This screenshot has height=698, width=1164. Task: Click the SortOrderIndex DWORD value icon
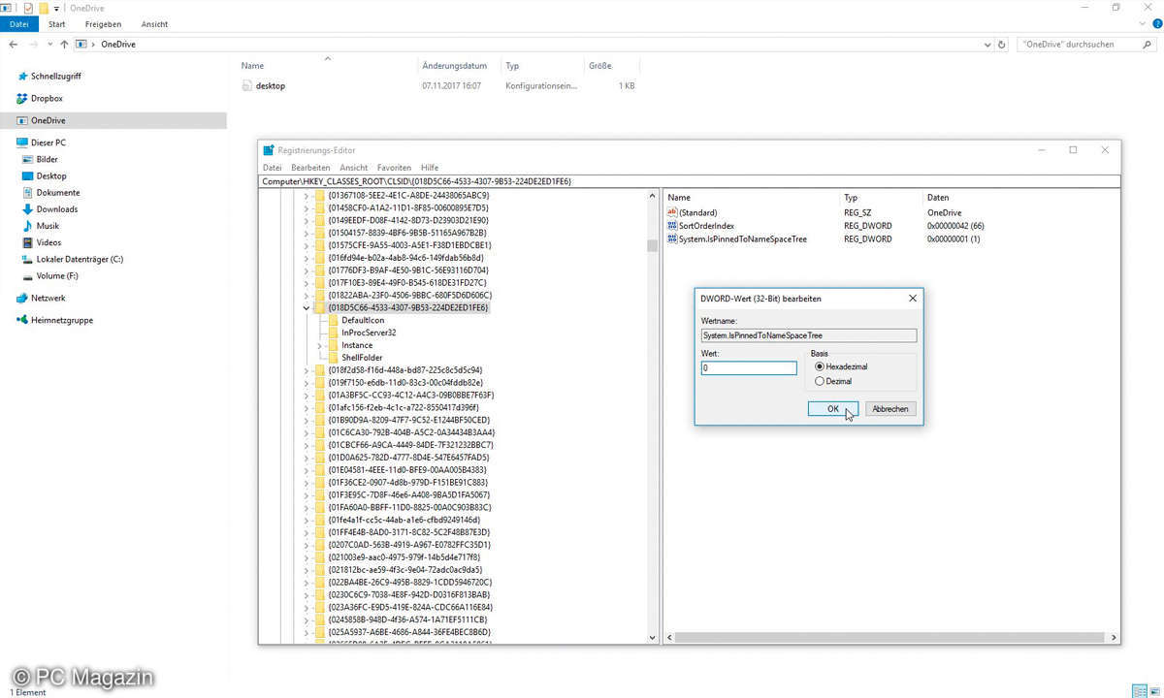[x=671, y=225]
